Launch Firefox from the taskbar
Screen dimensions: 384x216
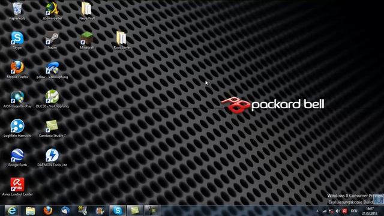pyautogui.click(x=48, y=211)
